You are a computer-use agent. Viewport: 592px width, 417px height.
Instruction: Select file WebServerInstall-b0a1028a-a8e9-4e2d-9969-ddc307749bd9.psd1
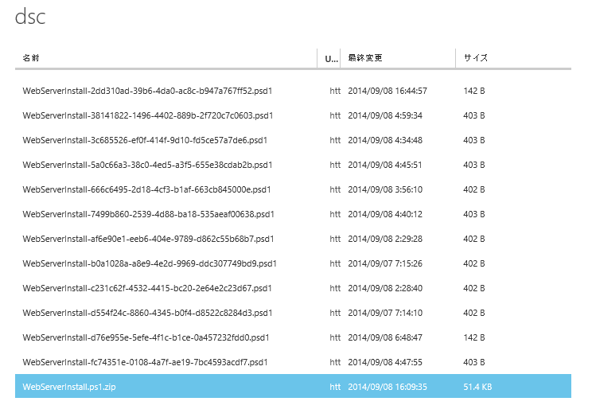click(150, 263)
